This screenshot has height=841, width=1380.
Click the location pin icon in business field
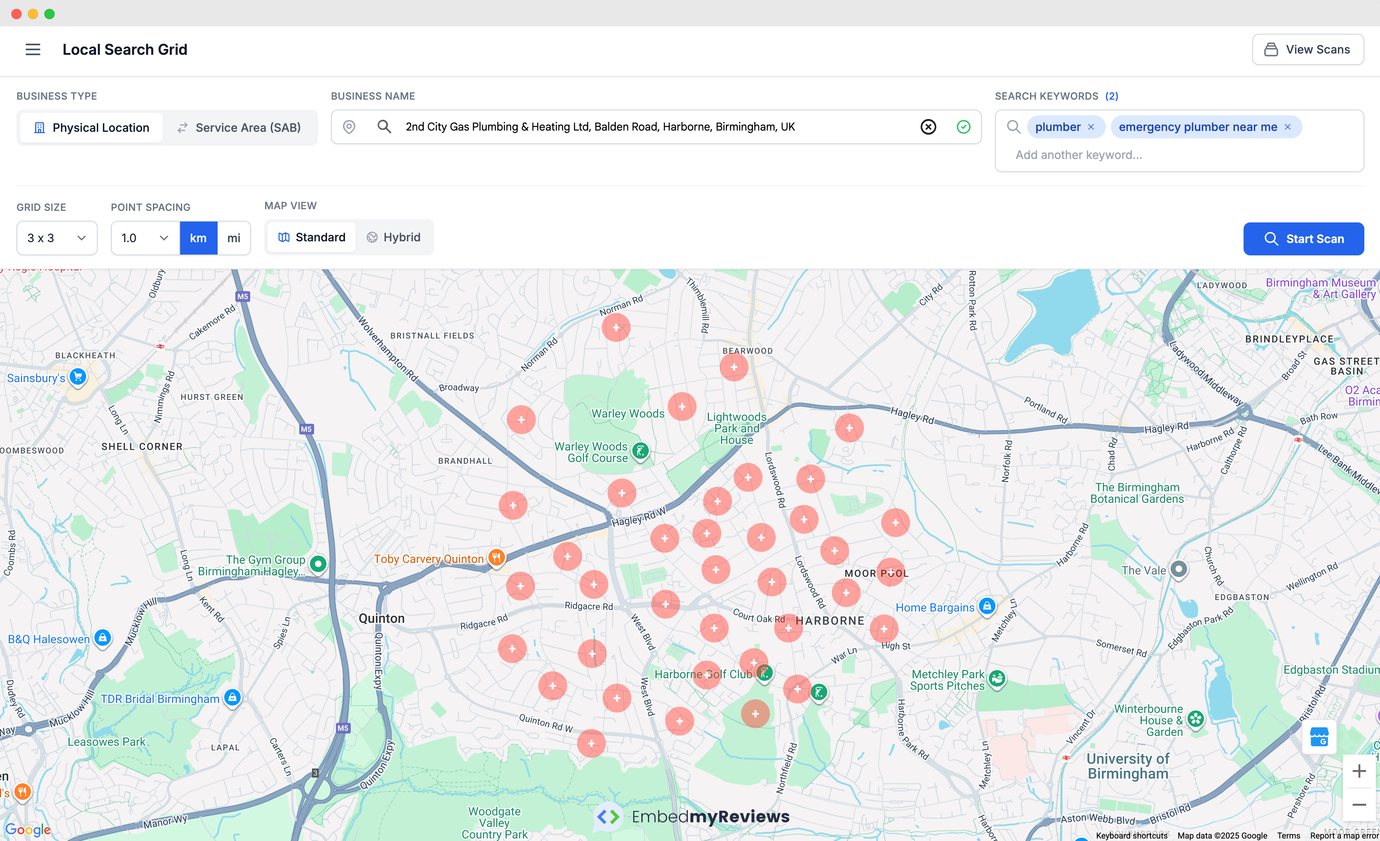click(x=349, y=127)
